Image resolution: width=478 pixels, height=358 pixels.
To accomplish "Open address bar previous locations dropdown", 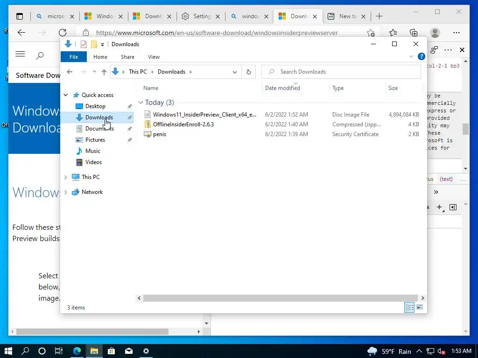I will [234, 72].
